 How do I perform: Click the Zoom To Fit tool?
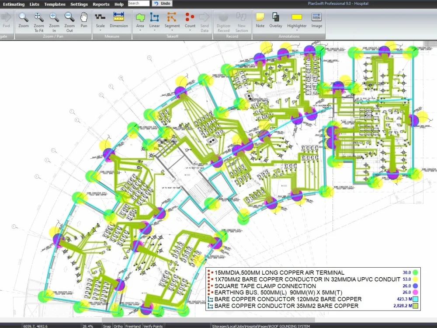[x=39, y=22]
